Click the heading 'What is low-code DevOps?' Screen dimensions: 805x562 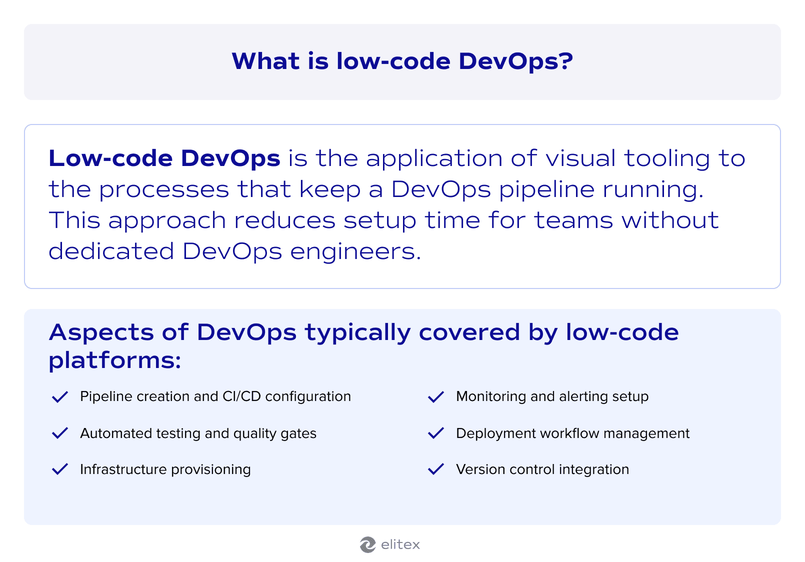pyautogui.click(x=402, y=61)
